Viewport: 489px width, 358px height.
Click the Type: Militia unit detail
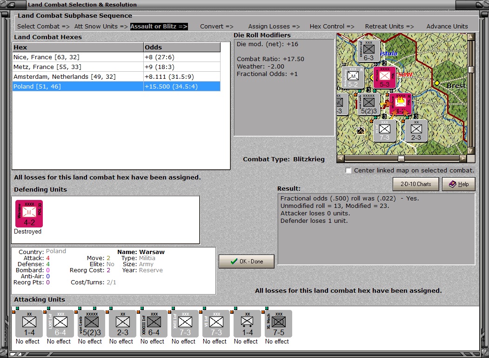pos(138,258)
